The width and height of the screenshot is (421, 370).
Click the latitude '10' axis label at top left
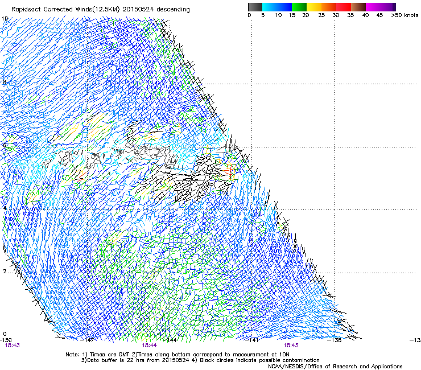point(5,19)
